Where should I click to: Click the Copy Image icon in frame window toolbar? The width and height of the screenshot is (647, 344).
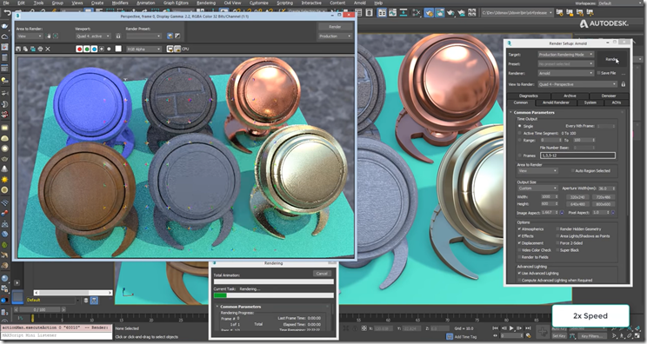tap(25, 49)
